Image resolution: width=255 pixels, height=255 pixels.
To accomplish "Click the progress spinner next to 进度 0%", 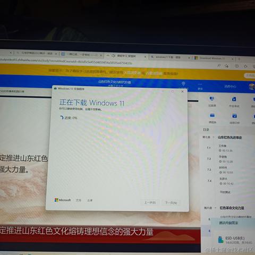I will tap(61, 117).
